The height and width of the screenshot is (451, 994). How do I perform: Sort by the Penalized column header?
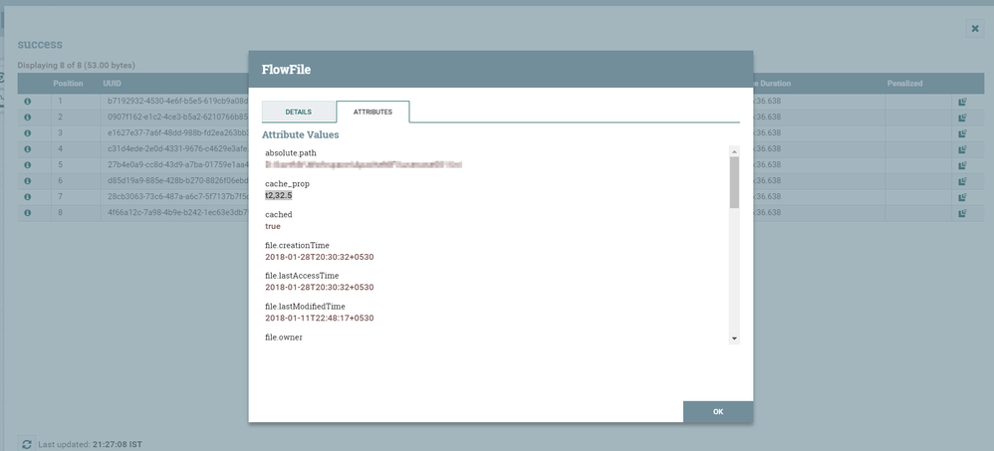point(904,84)
